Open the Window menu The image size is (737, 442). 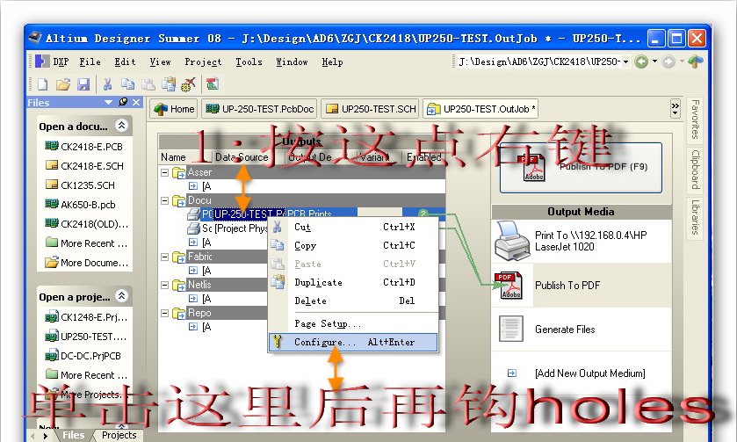click(x=292, y=62)
